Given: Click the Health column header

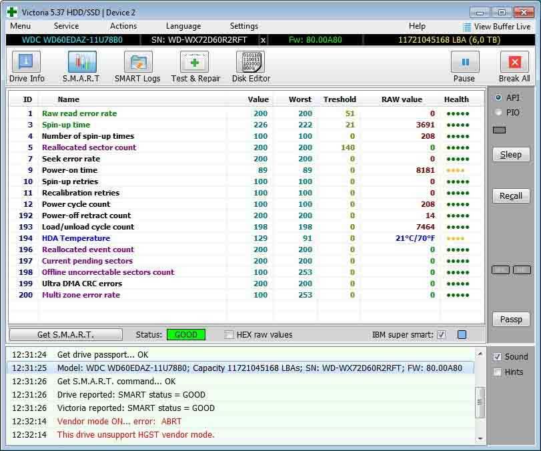Looking at the screenshot, I should click(456, 99).
